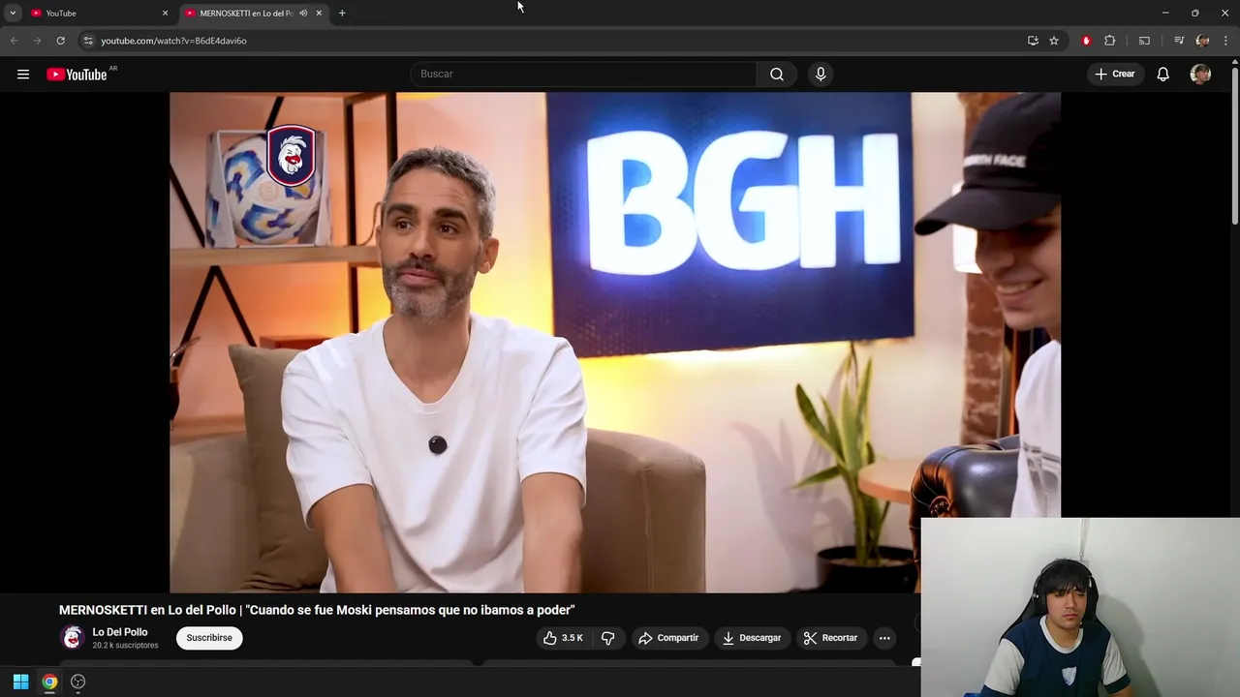Click the search magnifier button
The image size is (1240, 697).
pyautogui.click(x=777, y=75)
